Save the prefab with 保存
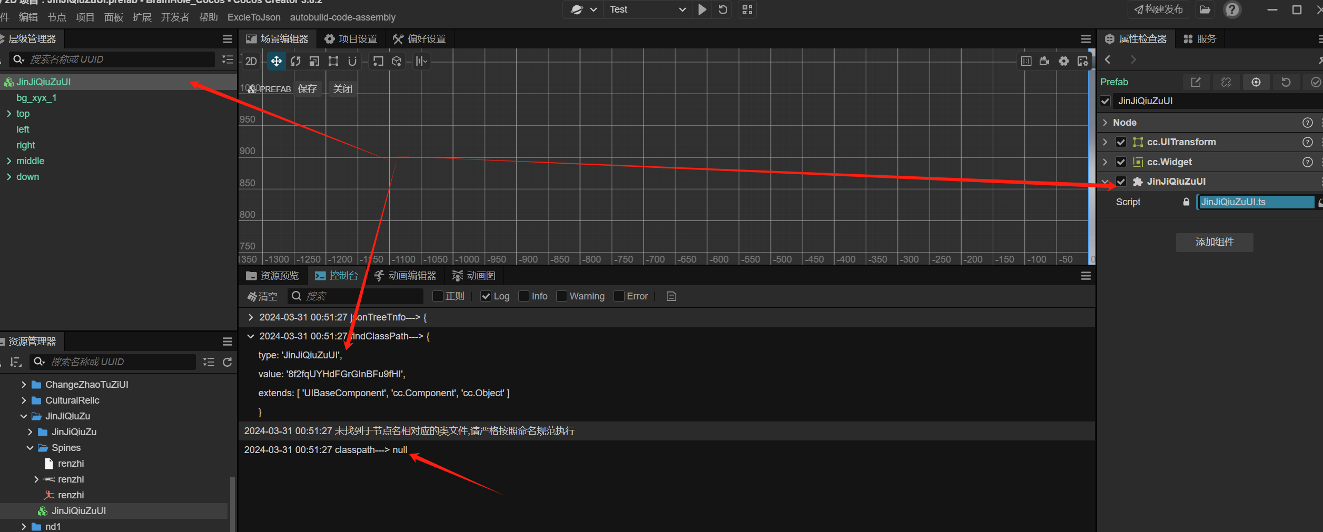The height and width of the screenshot is (532, 1323). pos(308,89)
